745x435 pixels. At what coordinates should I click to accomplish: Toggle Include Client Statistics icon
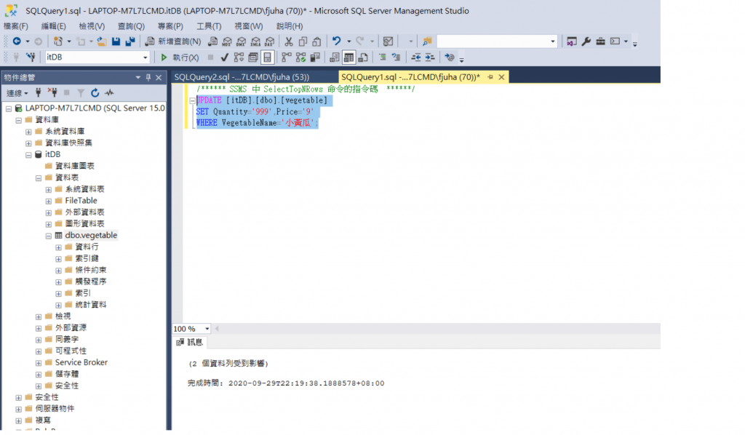point(315,57)
